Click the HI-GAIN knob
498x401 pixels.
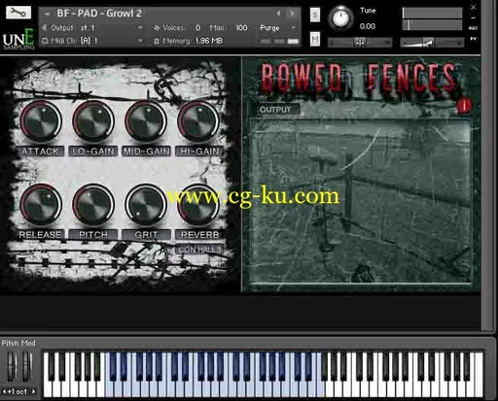(198, 121)
